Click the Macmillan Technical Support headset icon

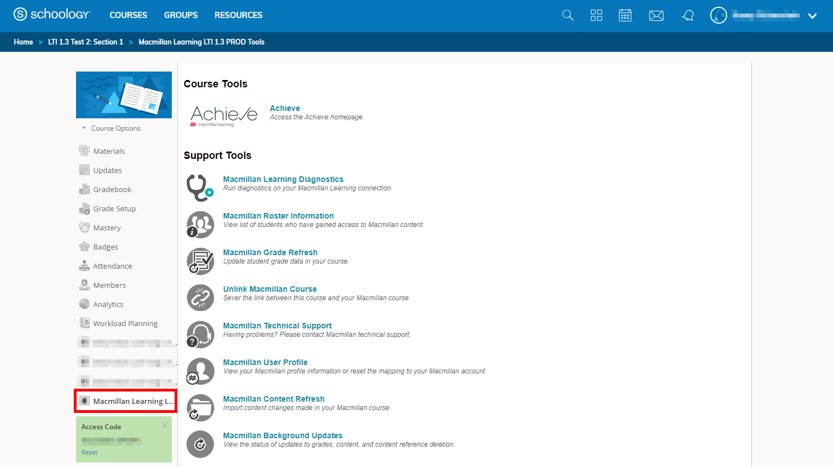click(201, 334)
